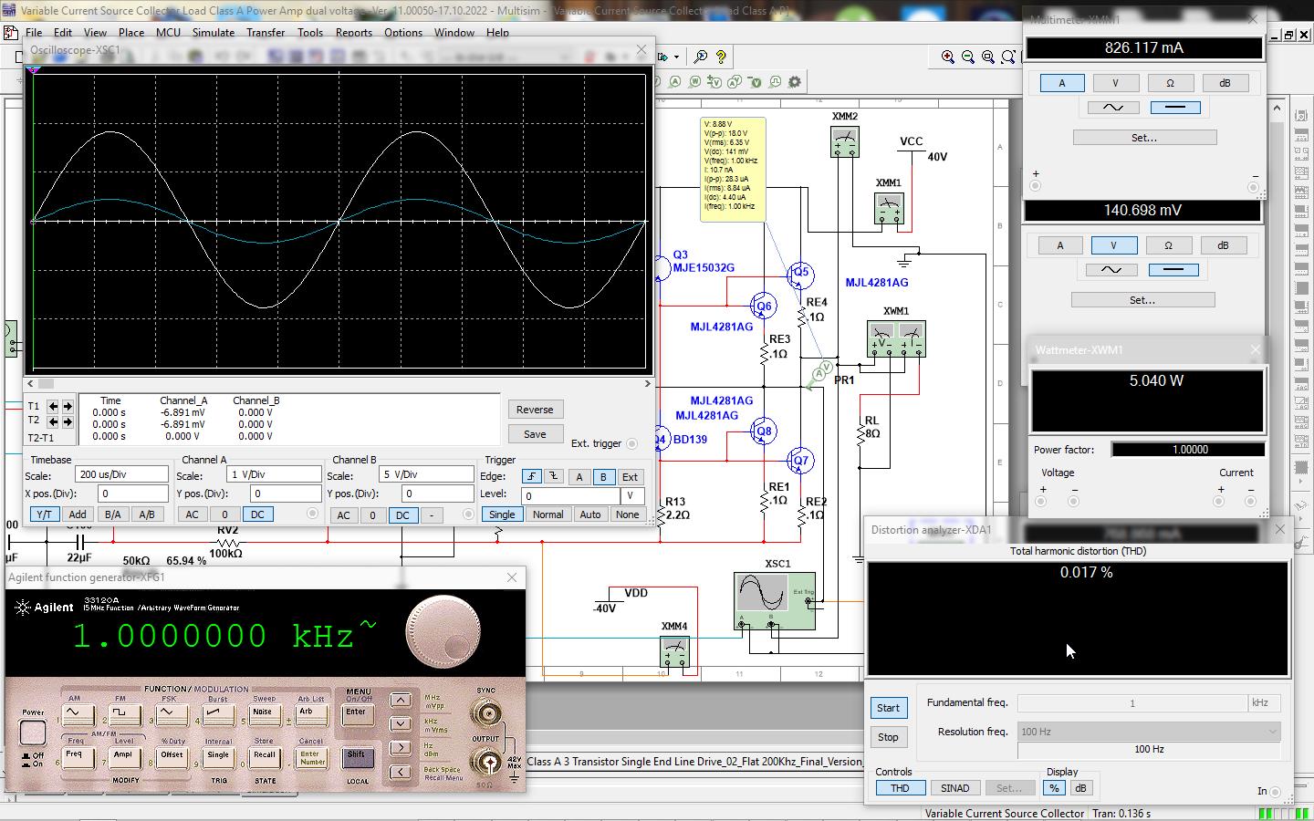Open the Simulate menu
The image size is (1314, 821).
point(214,32)
